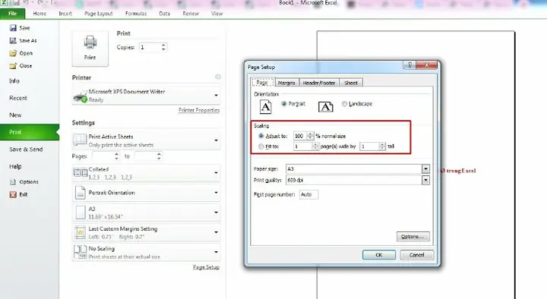Image resolution: width=547 pixels, height=299 pixels.
Task: Open the printer selection dropdown
Action: pos(216,95)
